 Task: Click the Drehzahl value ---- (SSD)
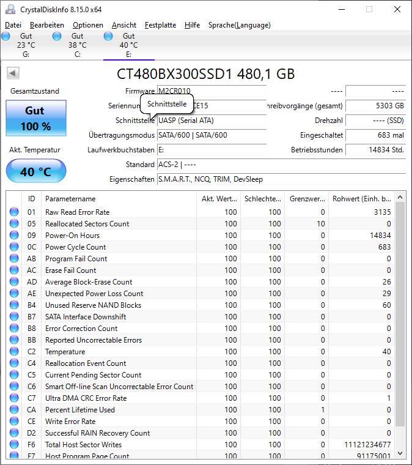click(x=375, y=121)
